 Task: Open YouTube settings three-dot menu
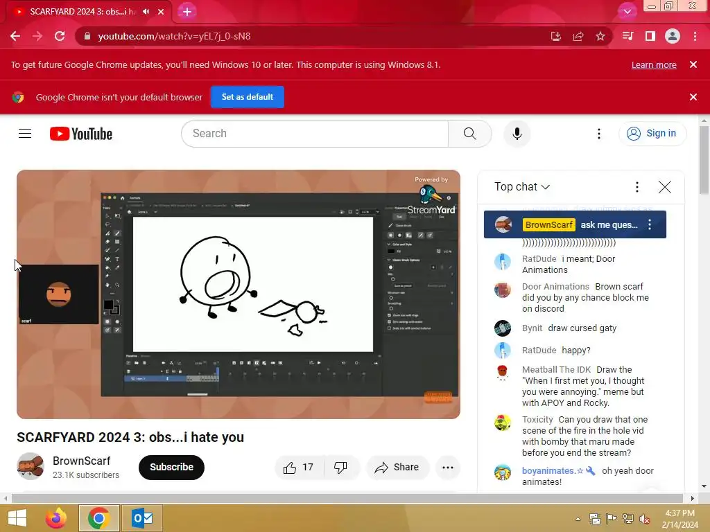(598, 134)
